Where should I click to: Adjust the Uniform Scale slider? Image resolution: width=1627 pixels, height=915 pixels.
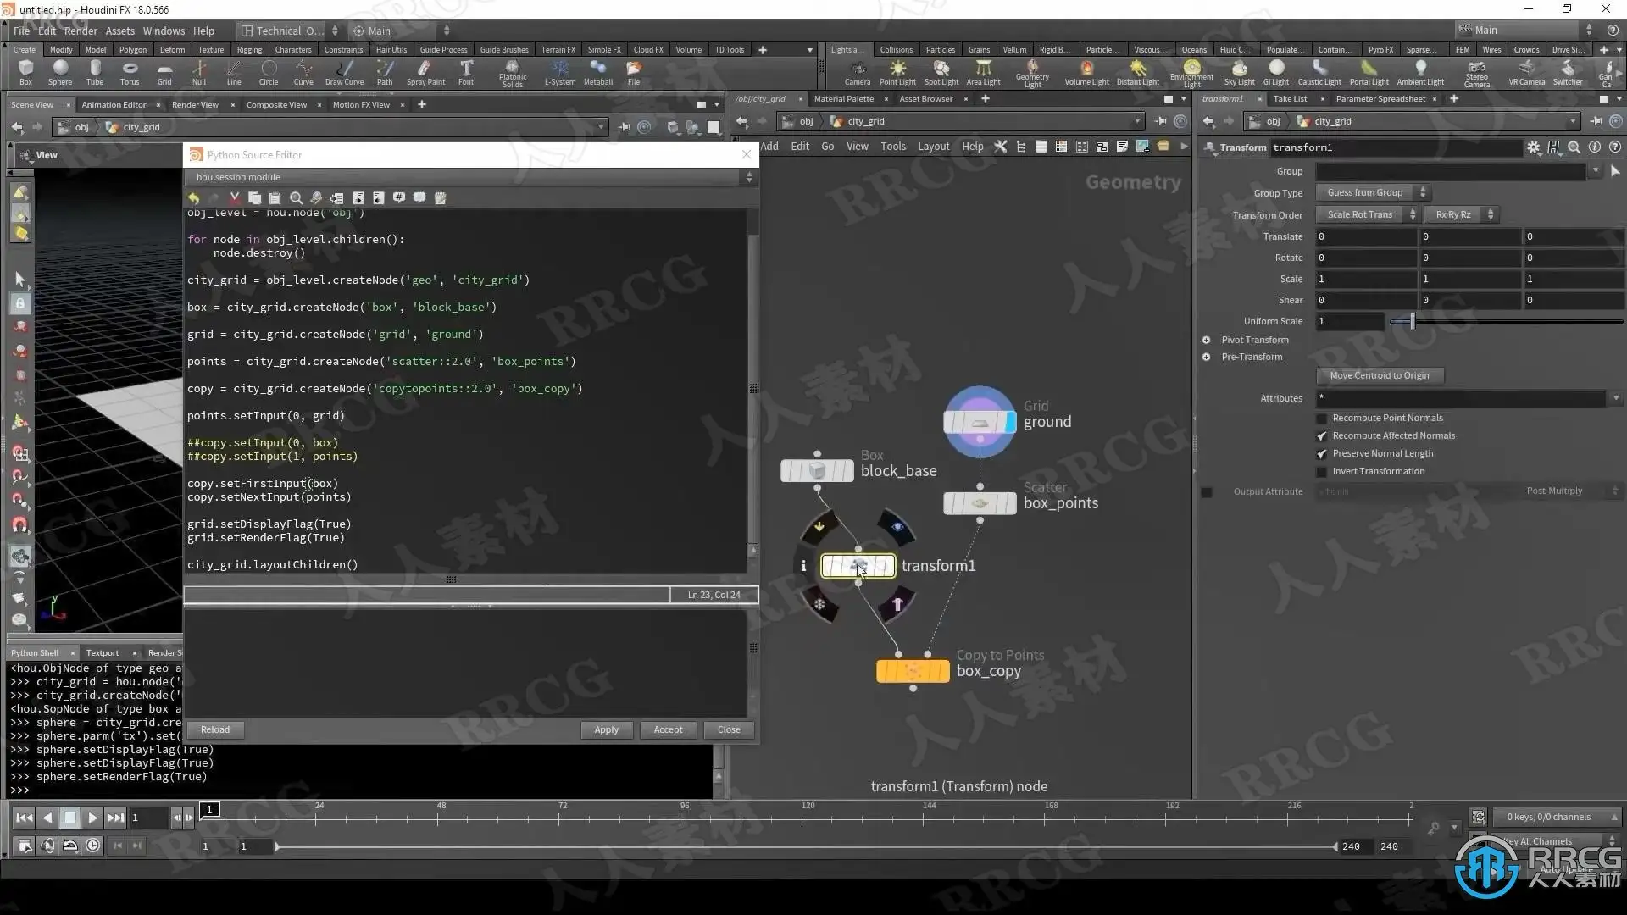(x=1412, y=321)
